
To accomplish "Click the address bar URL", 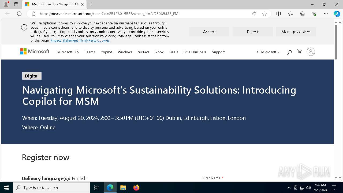I will tap(110, 14).
